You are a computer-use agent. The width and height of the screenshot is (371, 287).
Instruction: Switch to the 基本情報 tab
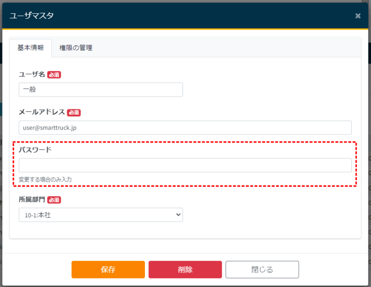pos(31,48)
